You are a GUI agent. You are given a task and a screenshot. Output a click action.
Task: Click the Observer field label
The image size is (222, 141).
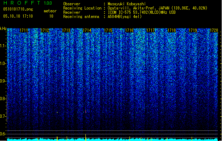[x=72, y=4]
